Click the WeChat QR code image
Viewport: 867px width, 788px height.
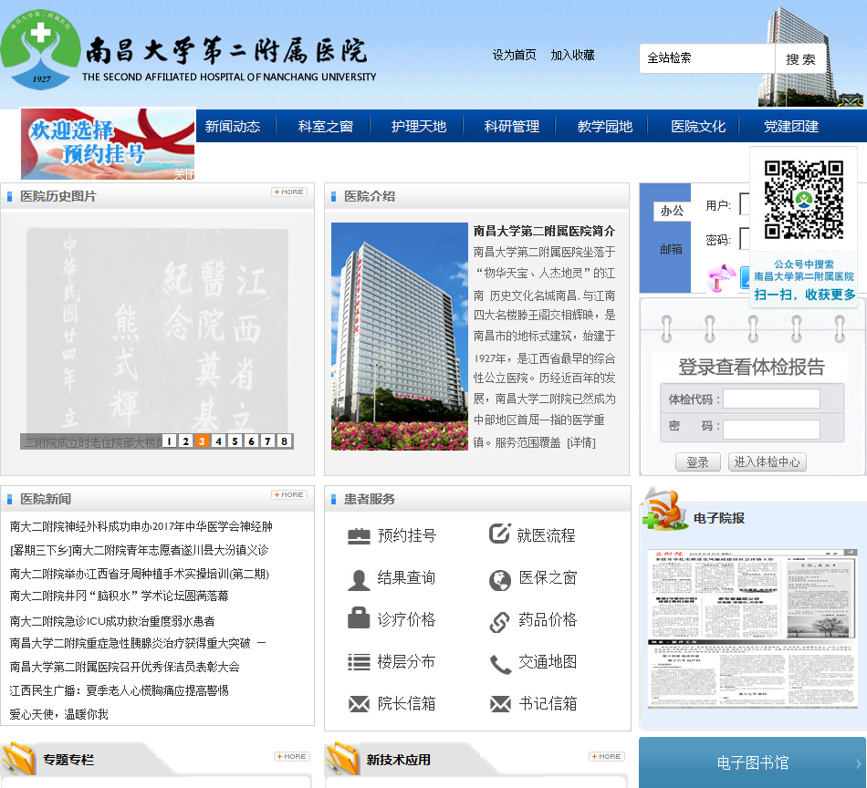tap(803, 200)
